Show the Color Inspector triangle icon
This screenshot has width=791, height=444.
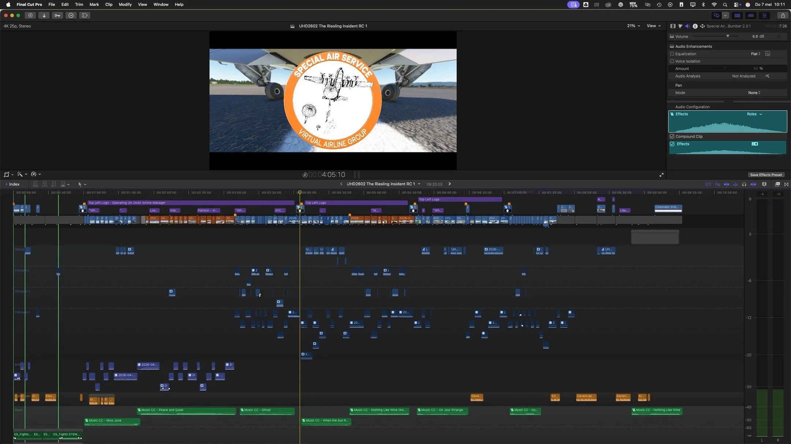click(x=680, y=26)
